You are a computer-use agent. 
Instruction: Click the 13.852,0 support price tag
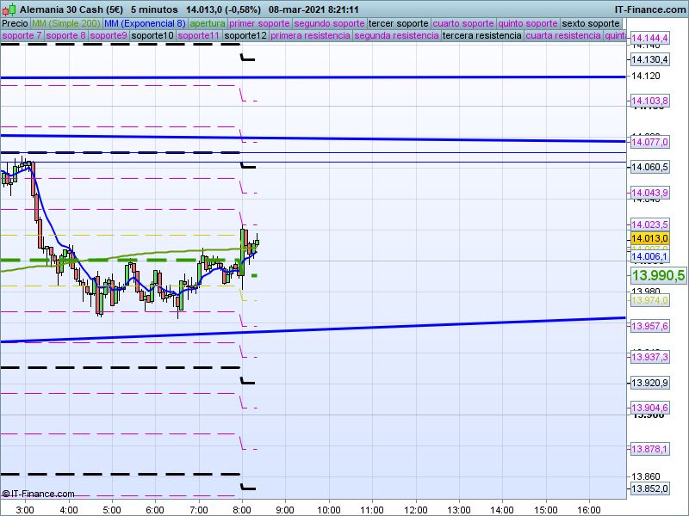pos(649,488)
